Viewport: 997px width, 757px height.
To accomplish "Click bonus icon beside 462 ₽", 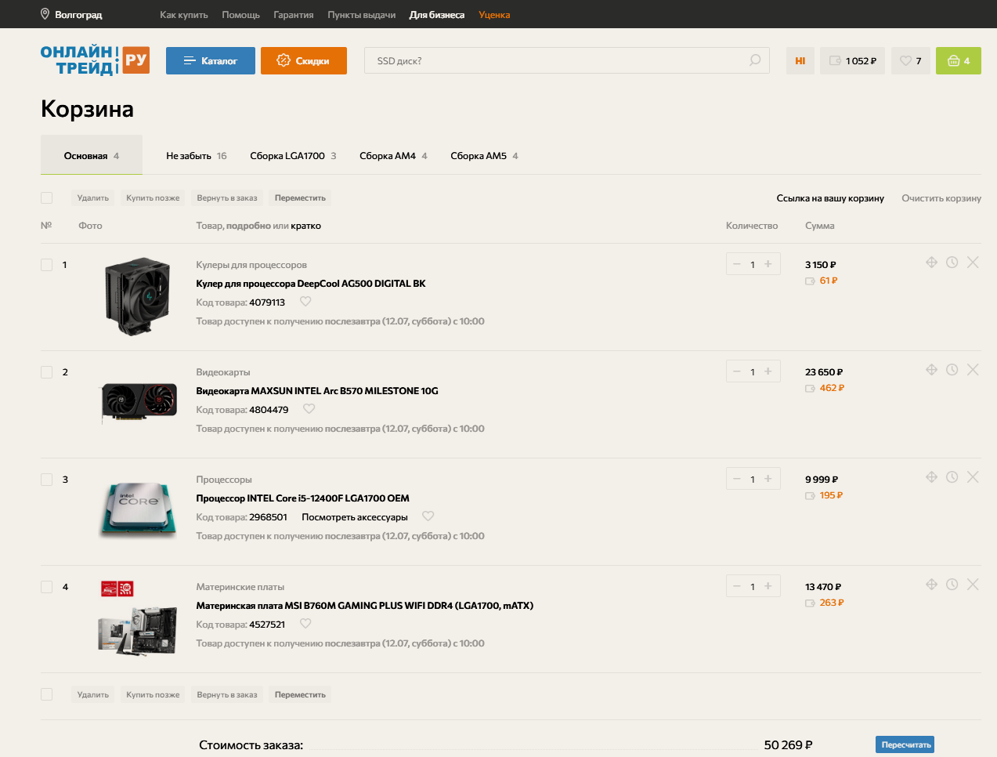I will pyautogui.click(x=810, y=388).
